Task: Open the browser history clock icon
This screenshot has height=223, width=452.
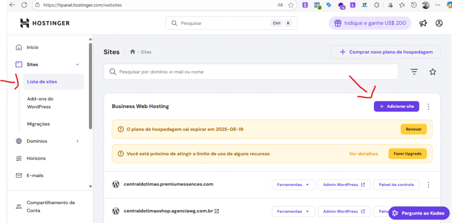Action: (x=414, y=5)
